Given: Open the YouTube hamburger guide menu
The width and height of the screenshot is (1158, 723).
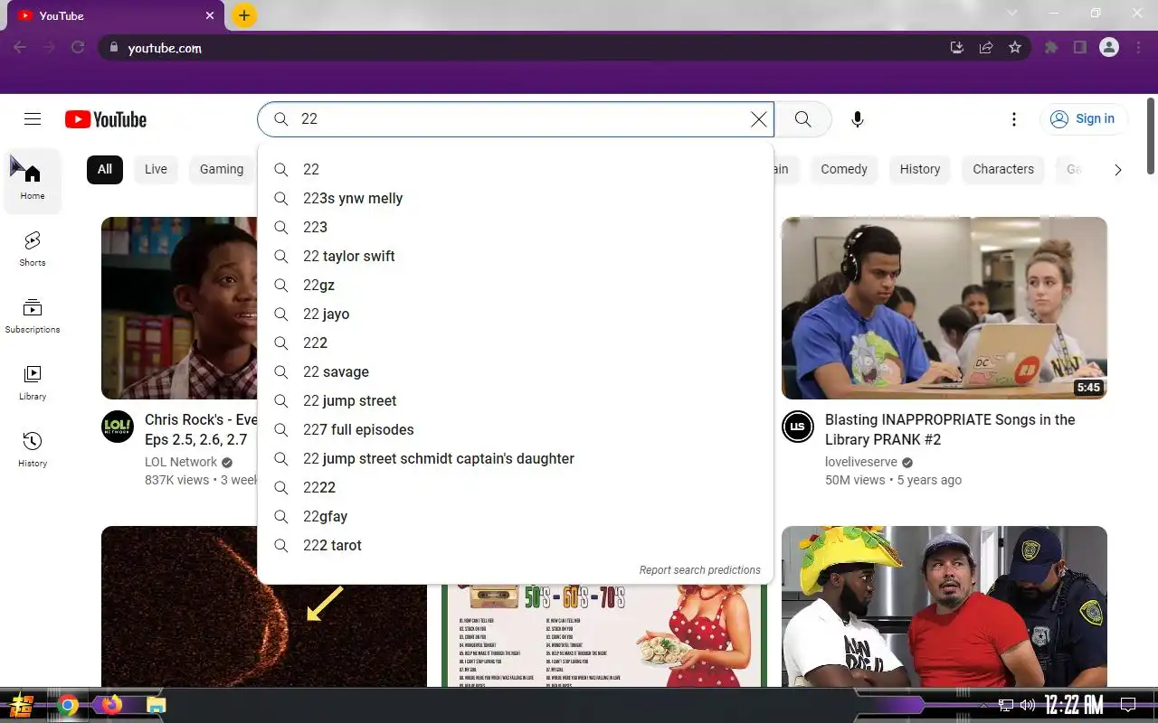Looking at the screenshot, I should click(x=33, y=119).
